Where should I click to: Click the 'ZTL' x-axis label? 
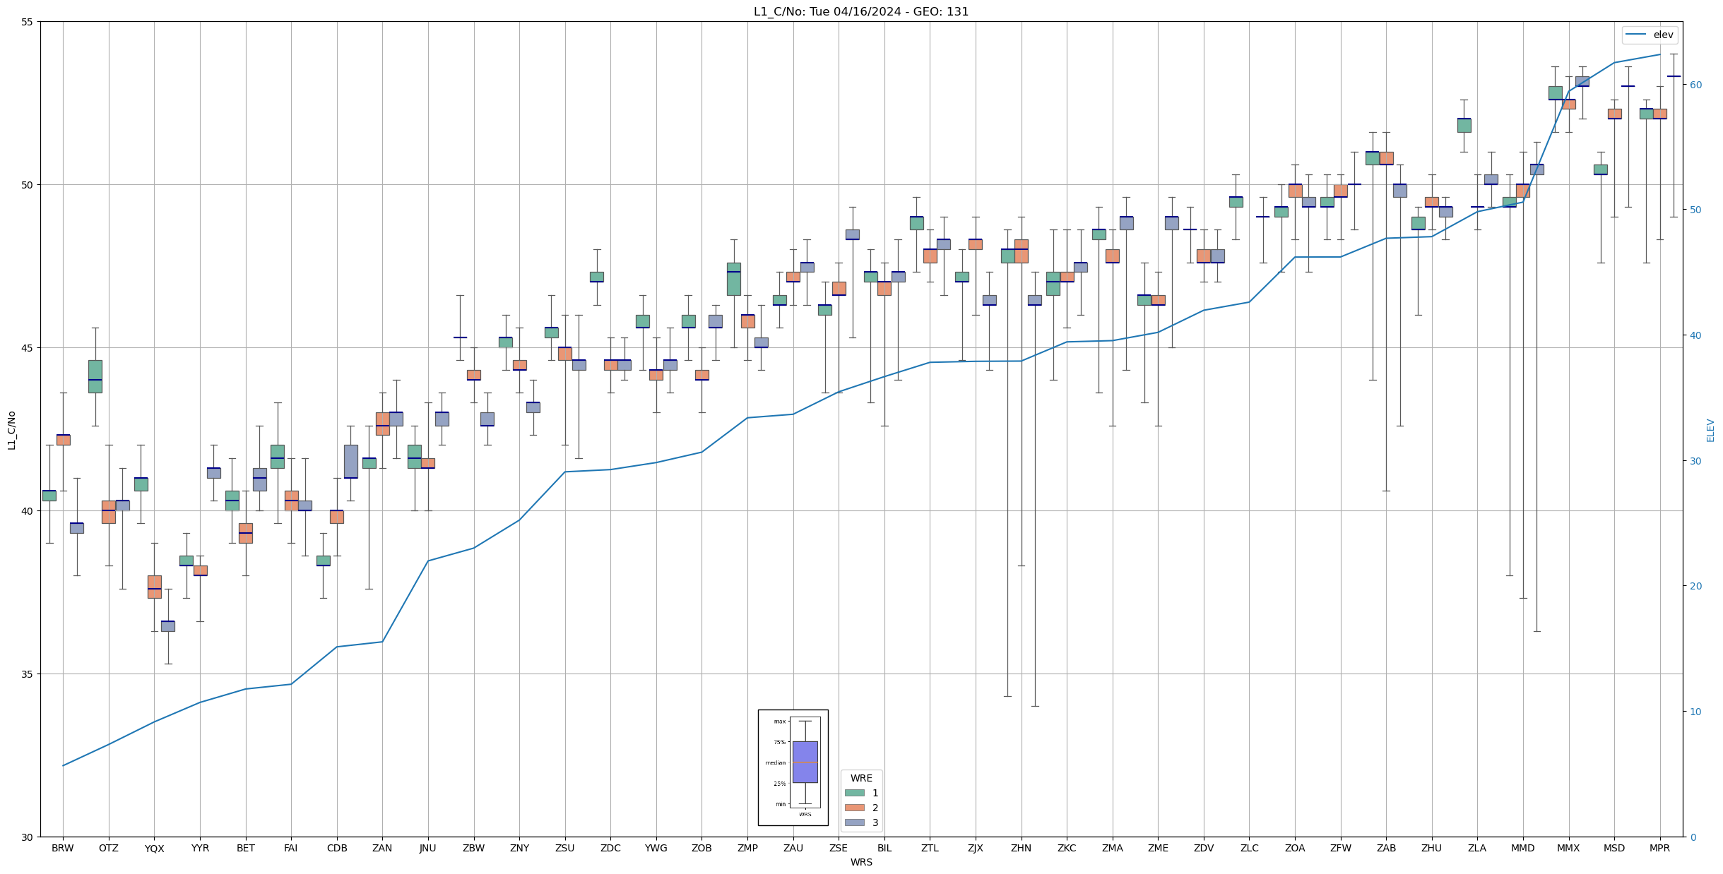(930, 848)
